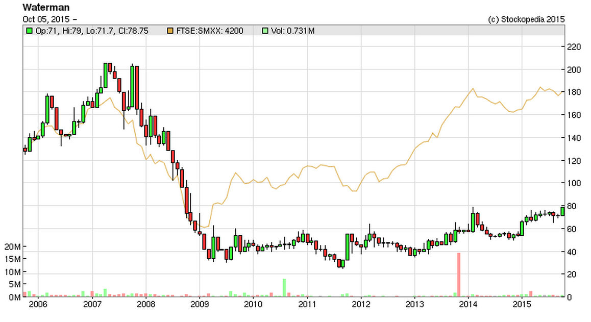Click the 2015 x-axis year label
This screenshot has width=591, height=322.
pos(522,304)
